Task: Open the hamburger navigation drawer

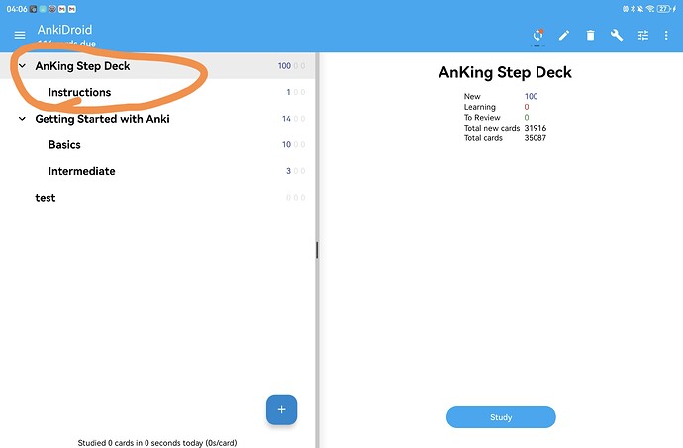Action: (x=20, y=35)
